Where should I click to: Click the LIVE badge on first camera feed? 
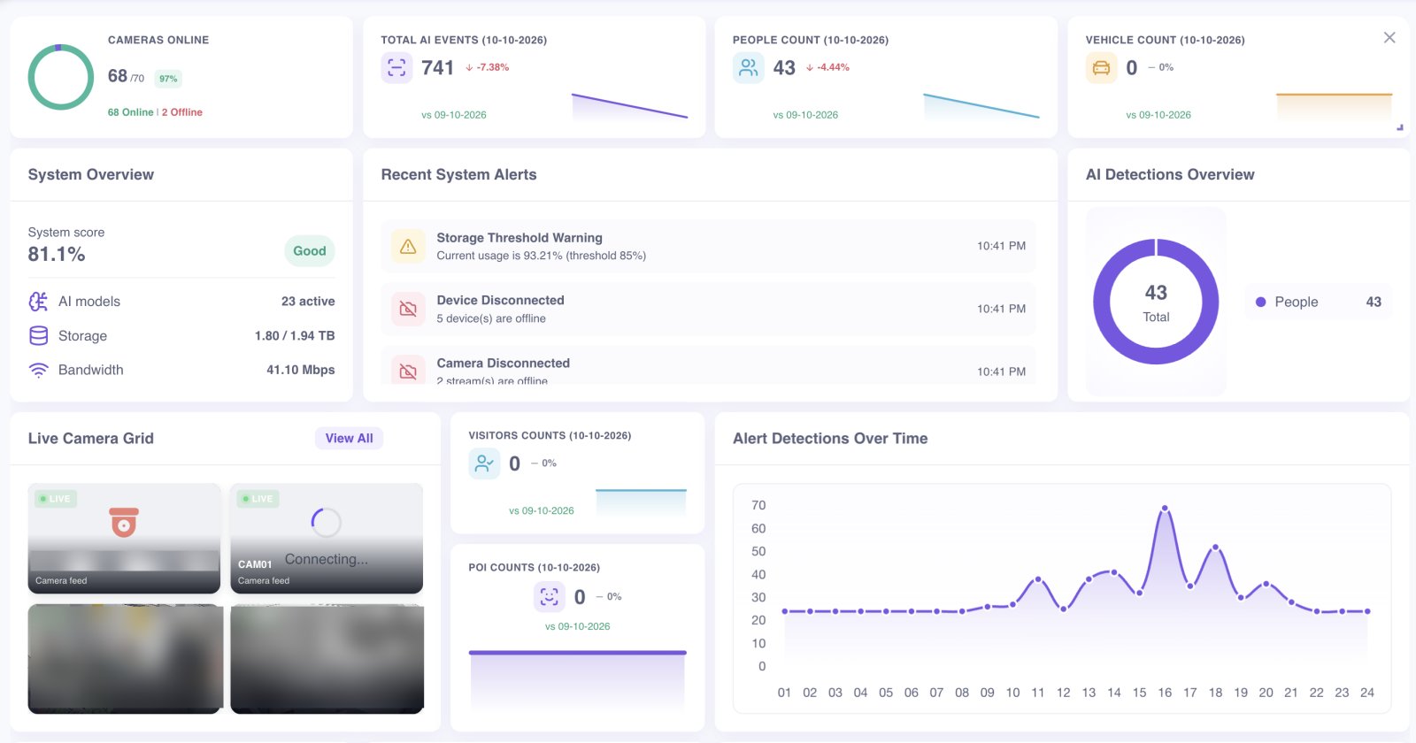[56, 499]
